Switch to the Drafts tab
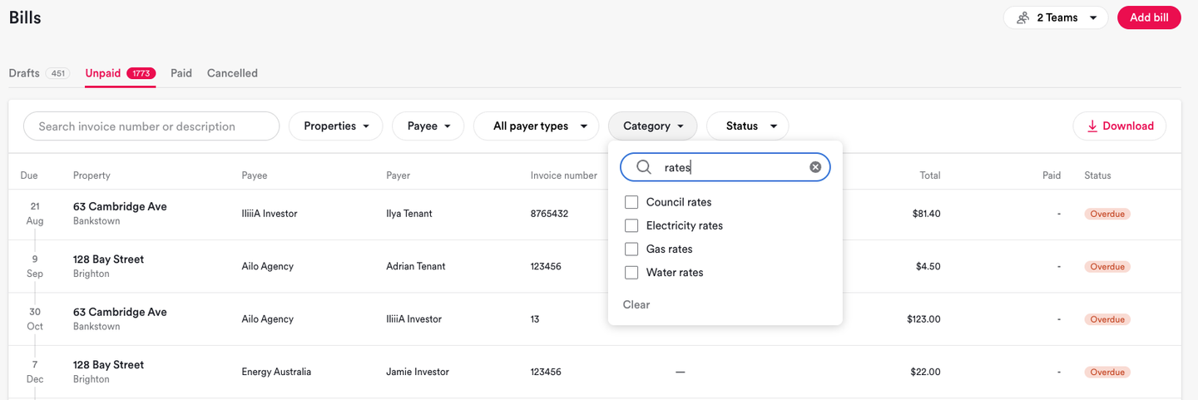1198x400 pixels. pos(25,73)
